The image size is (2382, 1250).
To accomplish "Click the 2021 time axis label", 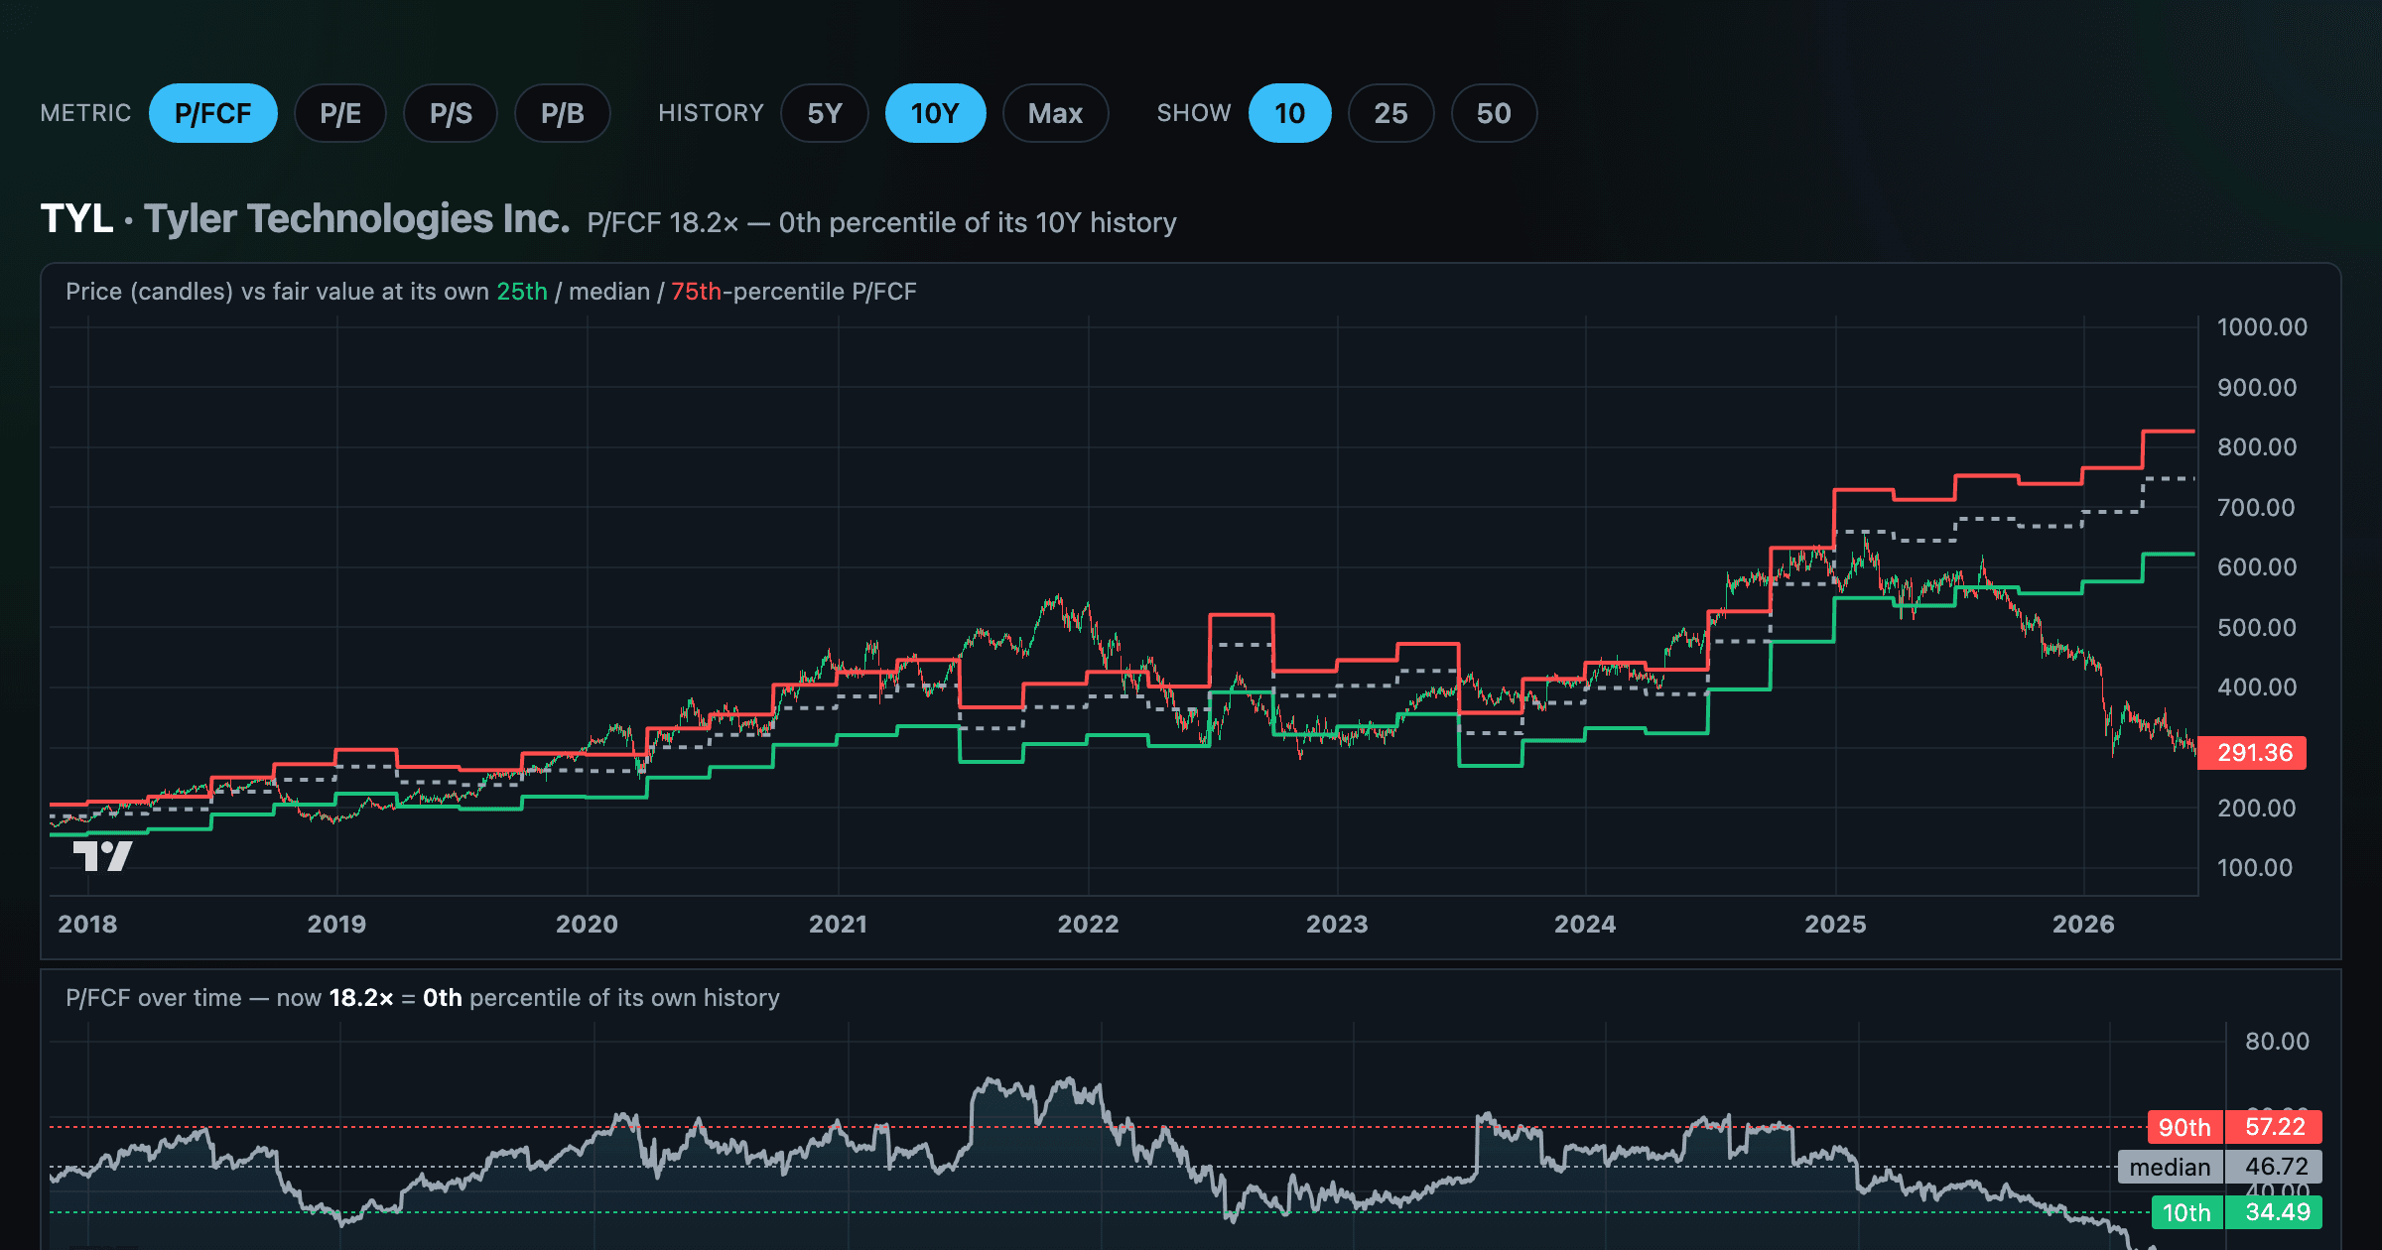I will tap(838, 924).
